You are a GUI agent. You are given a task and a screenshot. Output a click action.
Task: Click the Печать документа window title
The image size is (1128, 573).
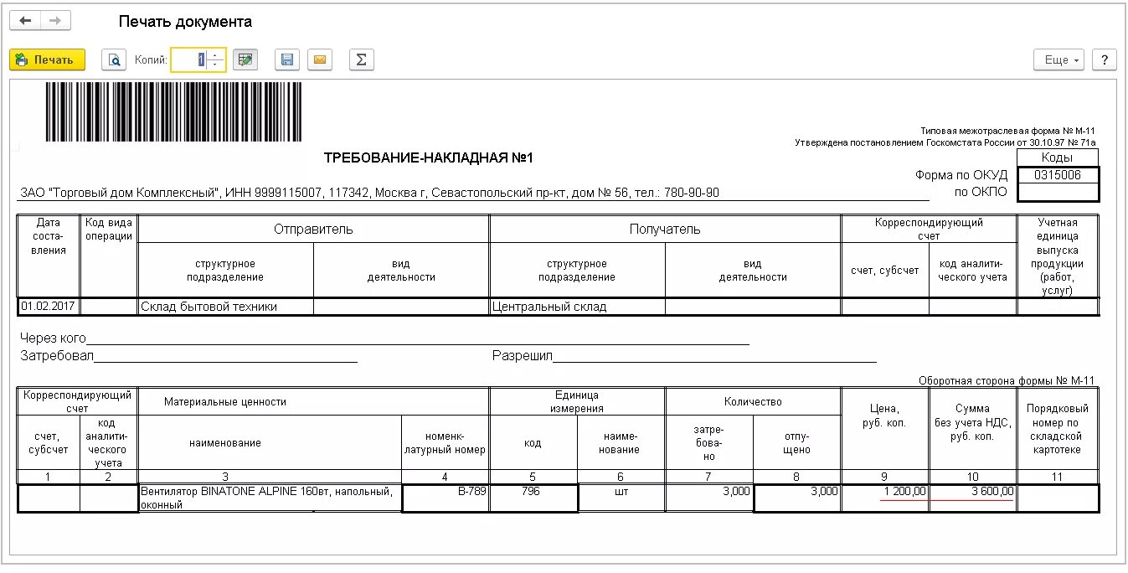click(185, 22)
